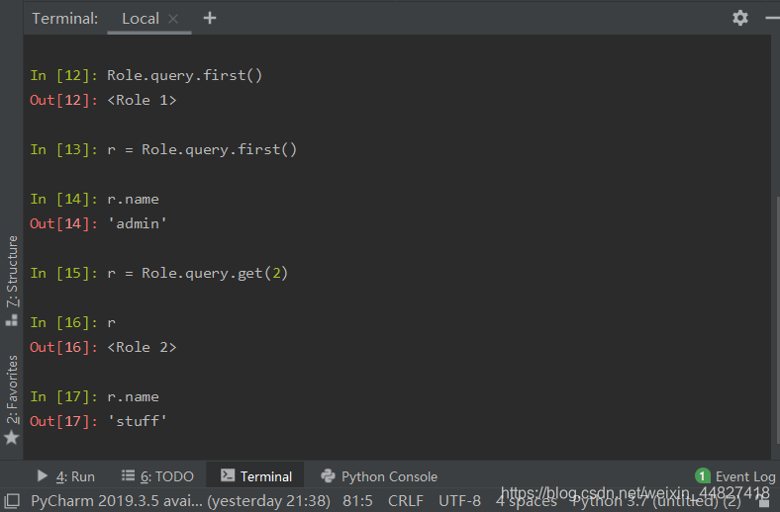
Task: Open the Structure tool window
Action: 12,271
